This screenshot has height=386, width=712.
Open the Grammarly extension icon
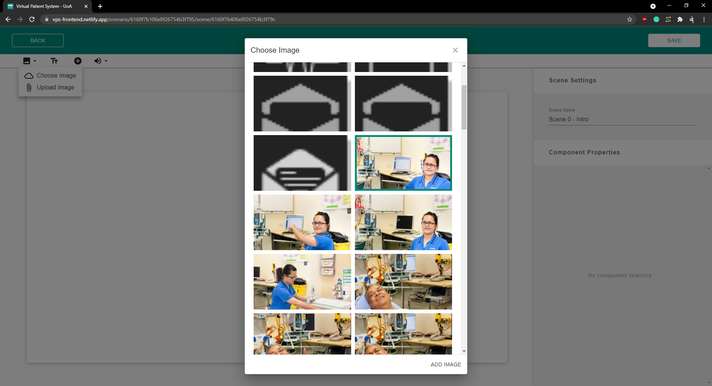656,19
